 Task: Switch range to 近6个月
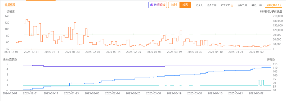coord(242,5)
